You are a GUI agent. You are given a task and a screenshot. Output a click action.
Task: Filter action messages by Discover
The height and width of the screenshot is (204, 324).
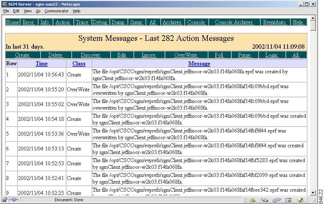90,55
